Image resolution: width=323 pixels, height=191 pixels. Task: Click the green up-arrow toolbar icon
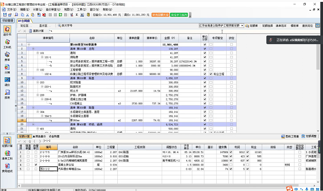pyautogui.click(x=60, y=15)
